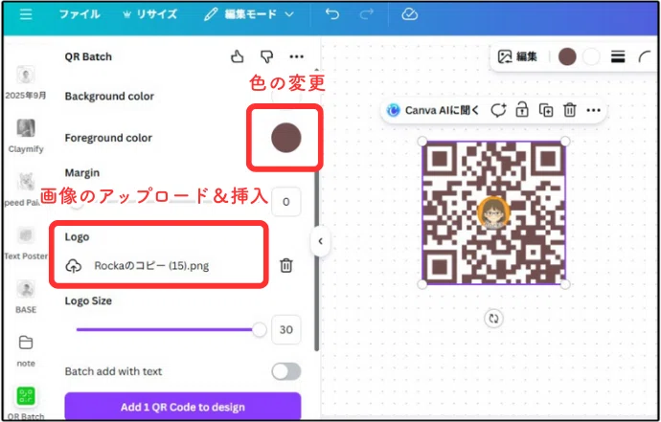661x422 pixels.
Task: Click the panel vertical scrollbar
Action: tap(316, 261)
